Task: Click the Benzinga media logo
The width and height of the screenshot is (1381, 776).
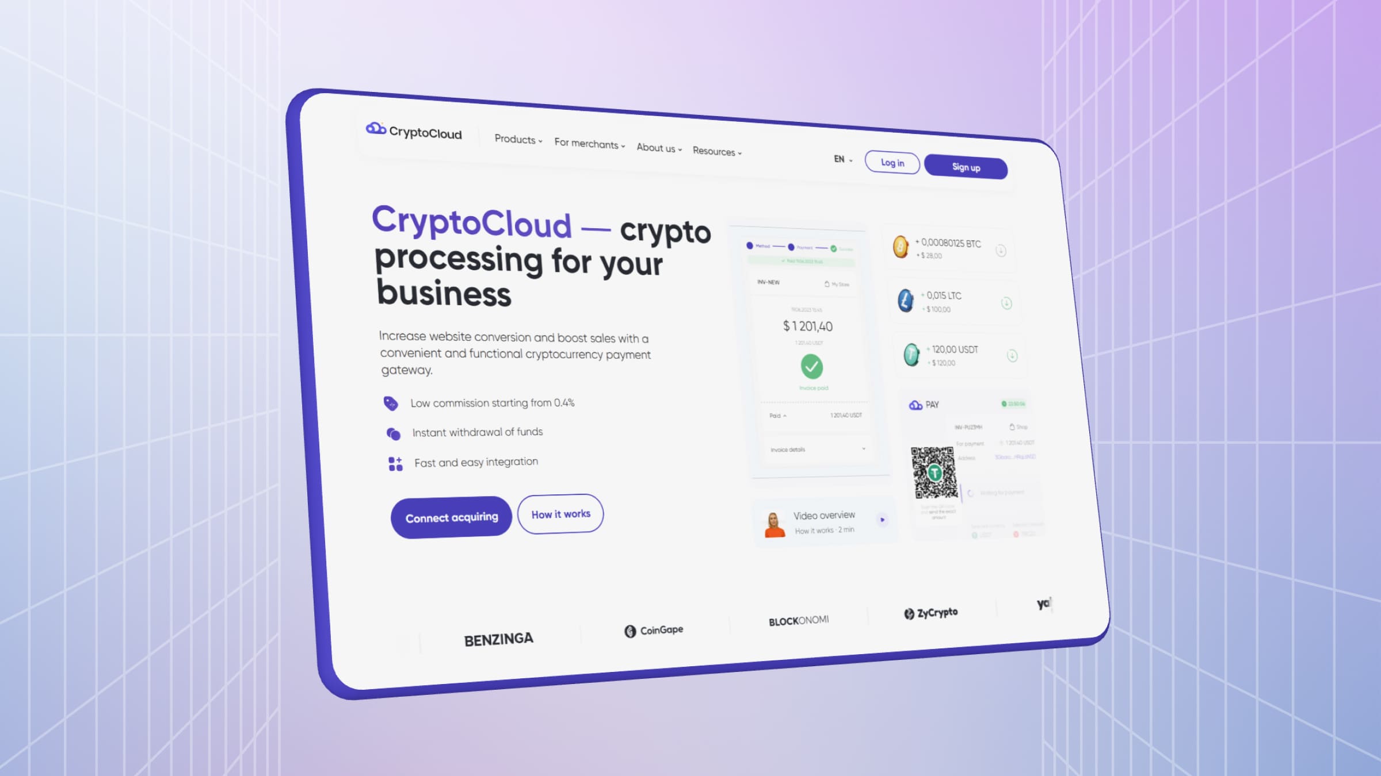Action: pyautogui.click(x=499, y=639)
